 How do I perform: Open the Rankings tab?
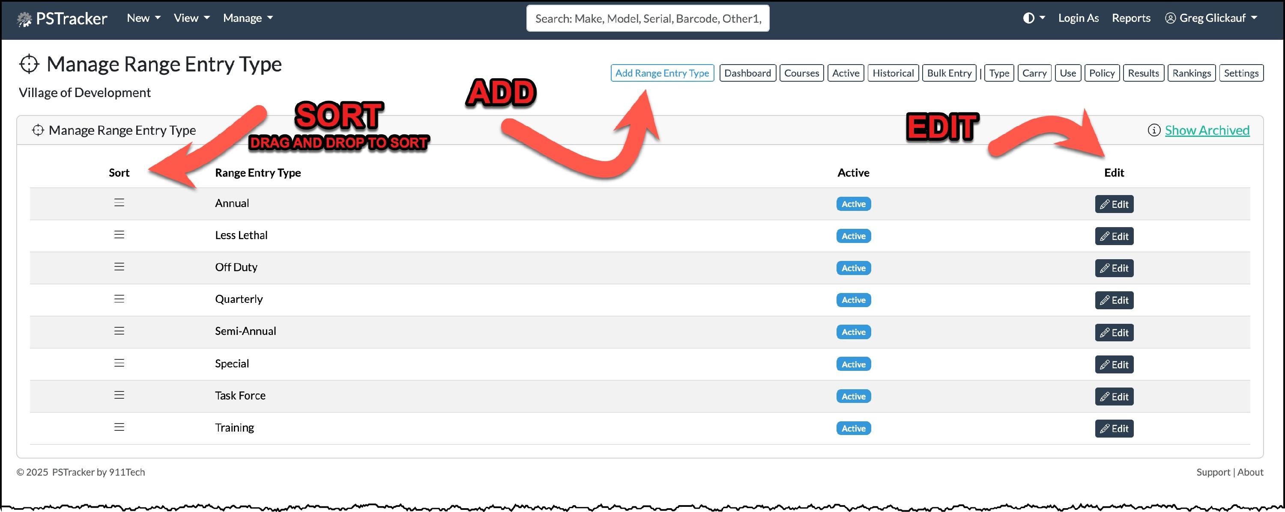coord(1191,73)
